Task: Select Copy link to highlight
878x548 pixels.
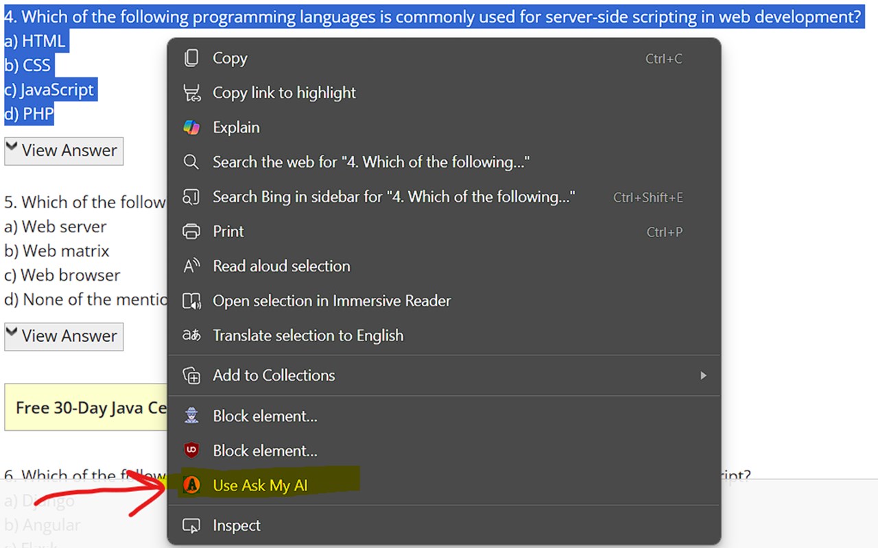Action: click(284, 92)
